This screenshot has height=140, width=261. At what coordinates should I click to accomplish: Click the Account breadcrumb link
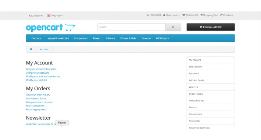click(x=44, y=49)
